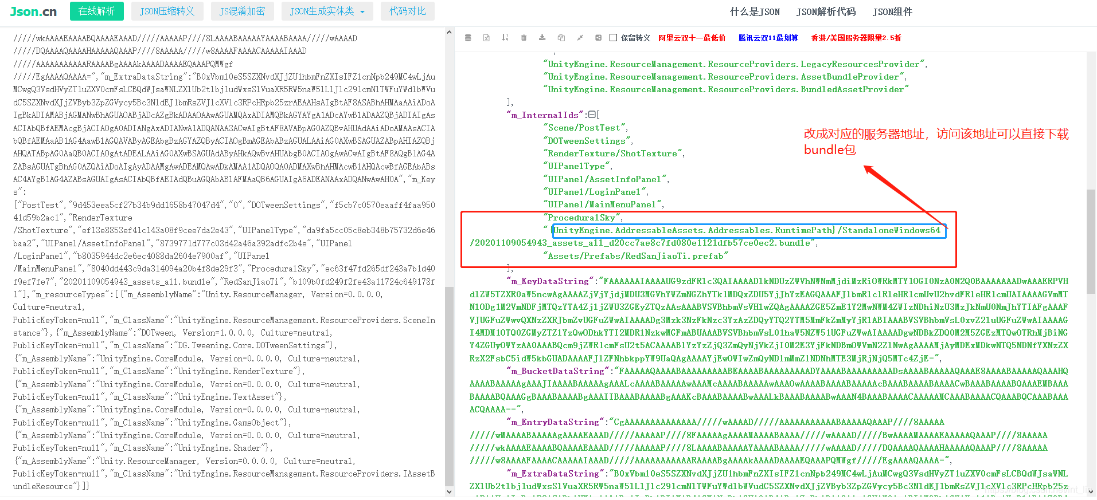Click the input pane scrollbar down arrow

[449, 491]
